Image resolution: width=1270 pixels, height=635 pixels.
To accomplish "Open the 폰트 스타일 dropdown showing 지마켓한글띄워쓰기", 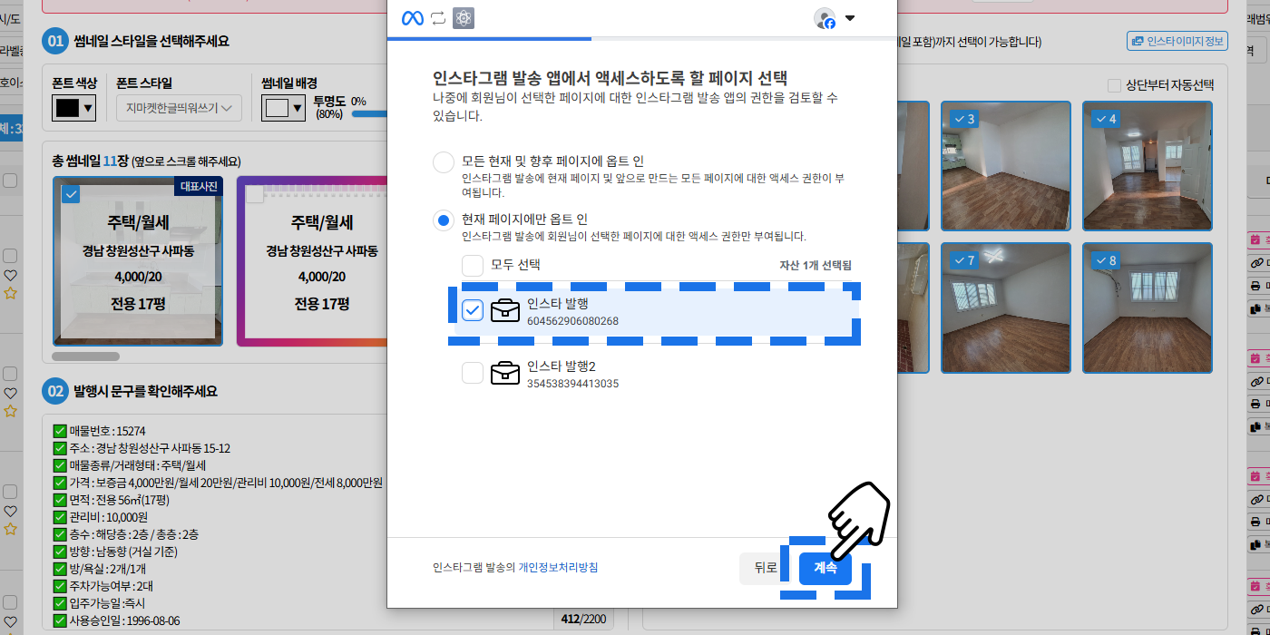I will point(179,108).
